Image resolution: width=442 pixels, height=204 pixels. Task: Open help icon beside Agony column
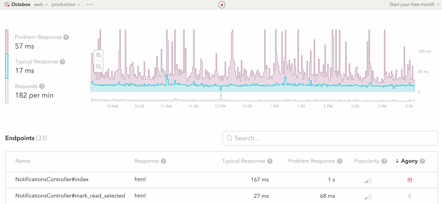tap(423, 161)
